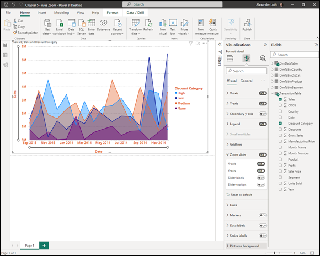This screenshot has width=320, height=256.
Task: Switch to Model view sidebar icon
Action: coord(6,65)
